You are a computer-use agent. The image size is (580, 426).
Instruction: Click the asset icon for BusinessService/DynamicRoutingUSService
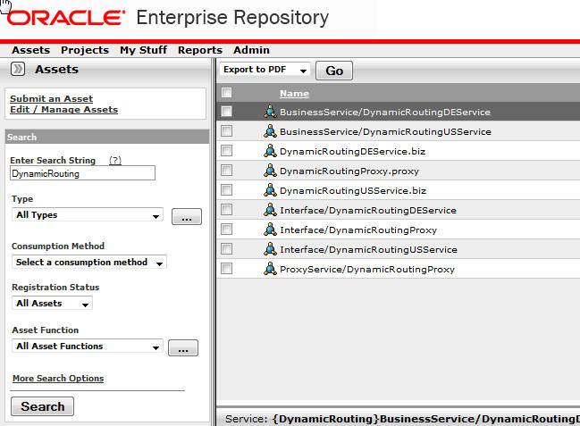(270, 131)
